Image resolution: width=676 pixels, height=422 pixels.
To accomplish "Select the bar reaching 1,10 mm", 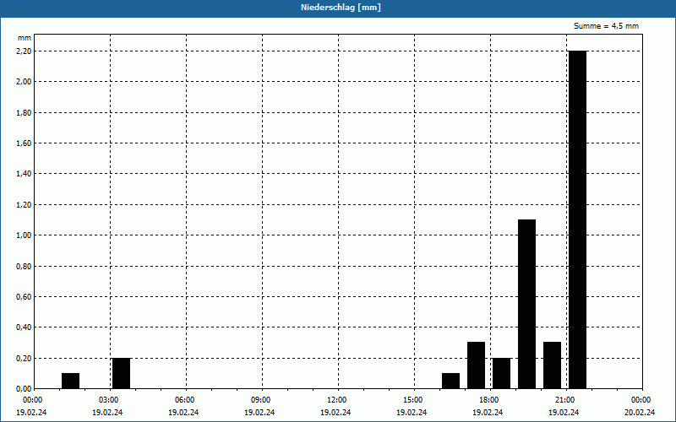I will click(526, 304).
